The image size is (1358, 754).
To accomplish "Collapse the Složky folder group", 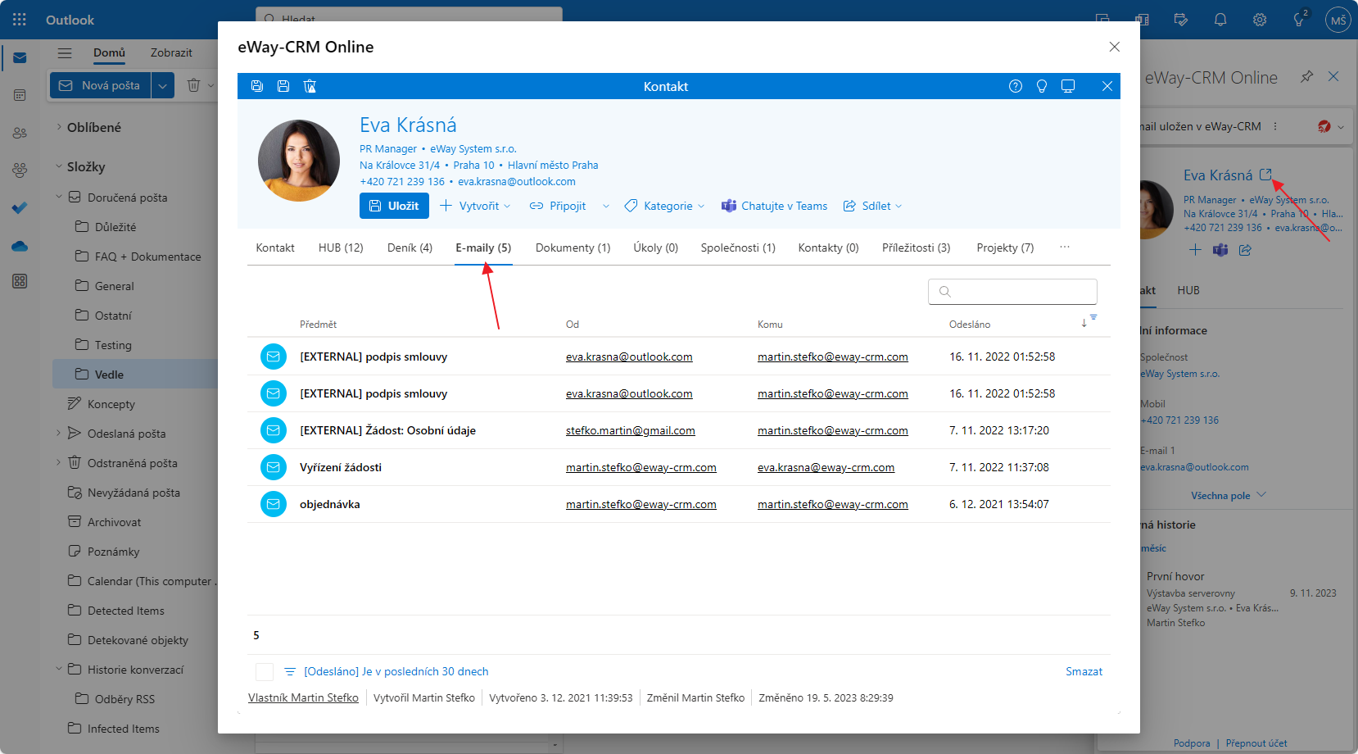I will [x=59, y=166].
